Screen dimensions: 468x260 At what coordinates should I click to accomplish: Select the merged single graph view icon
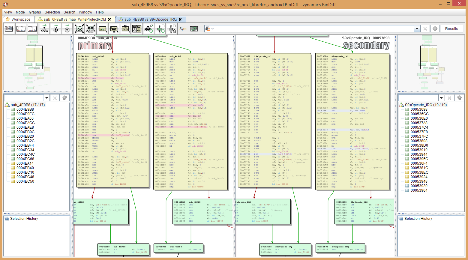click(32, 29)
